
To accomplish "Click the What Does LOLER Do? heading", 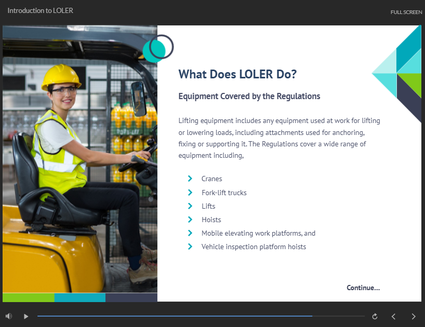I will tap(237, 74).
